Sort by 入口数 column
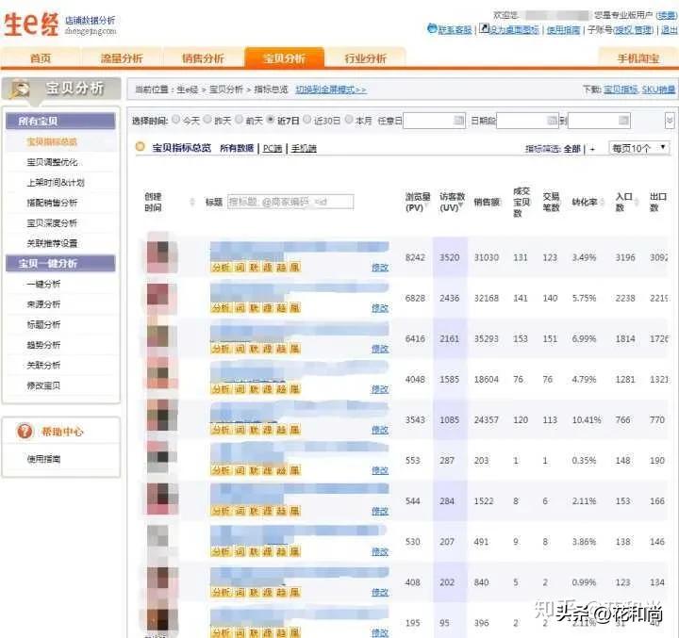This screenshot has width=679, height=638. coord(626,202)
